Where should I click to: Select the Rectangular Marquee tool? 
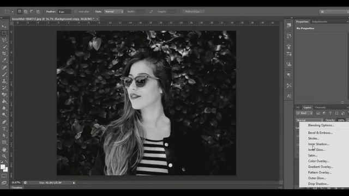click(x=4, y=33)
